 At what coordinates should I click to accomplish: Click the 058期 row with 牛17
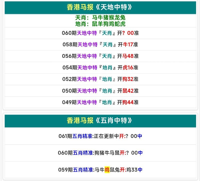[x=100, y=45]
